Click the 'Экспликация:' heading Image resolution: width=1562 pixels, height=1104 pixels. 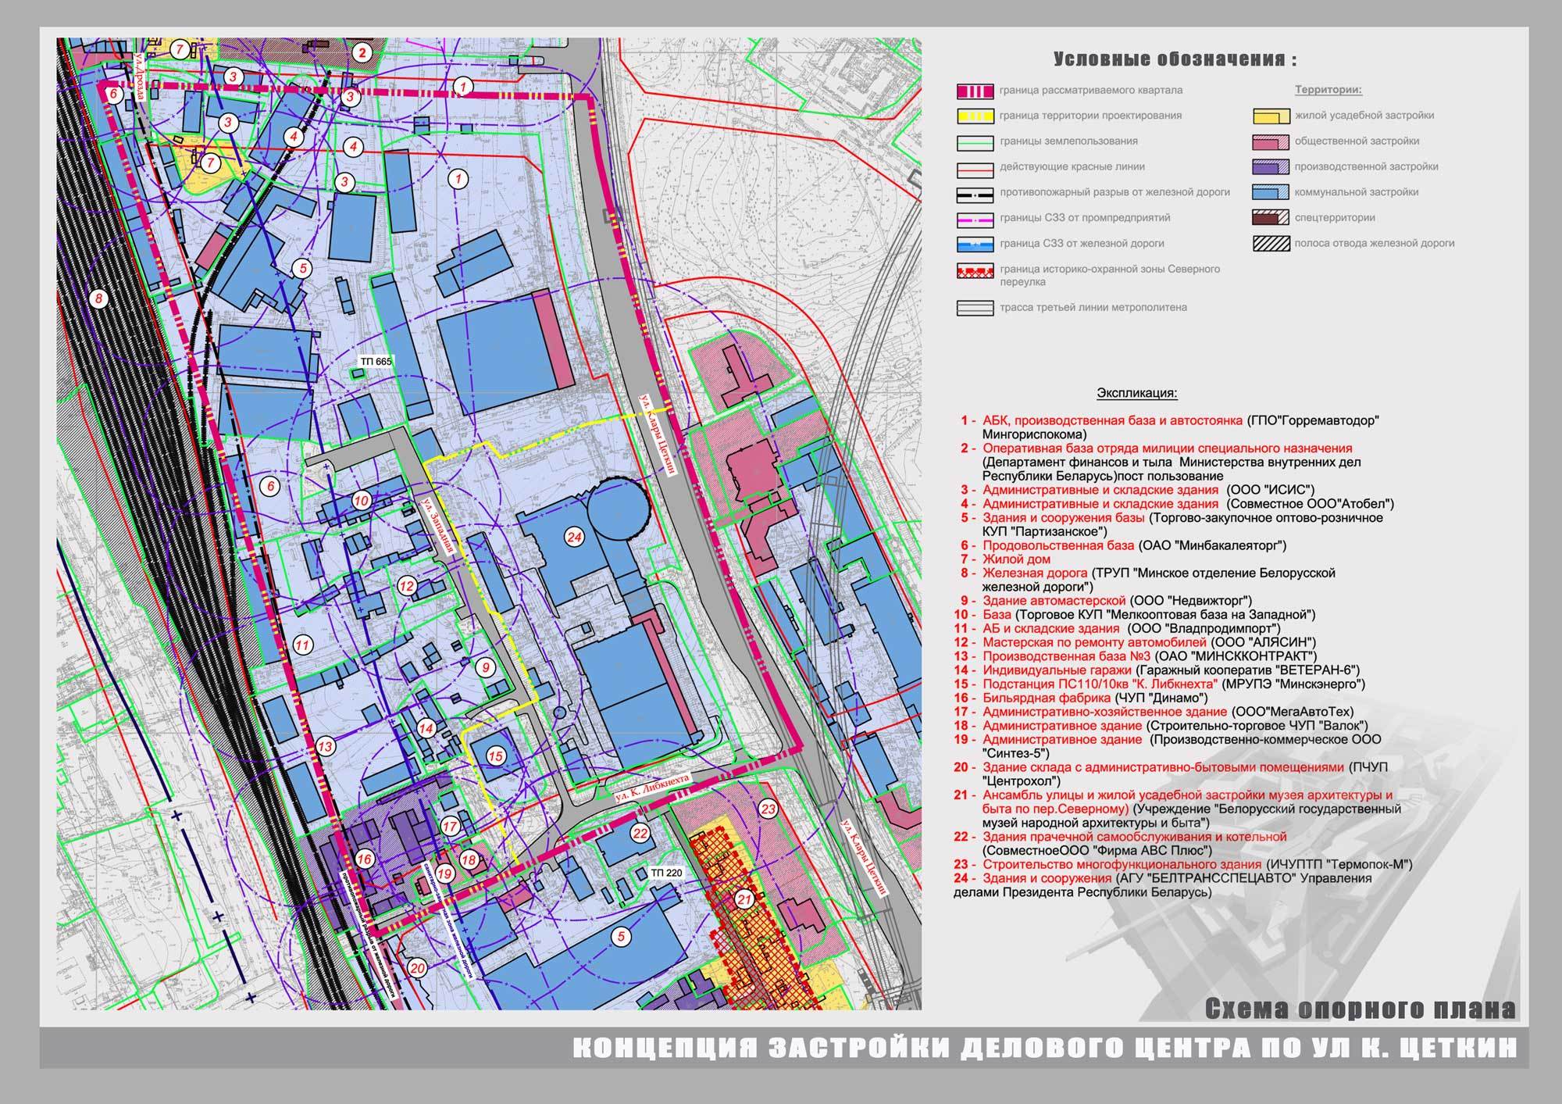(1137, 393)
